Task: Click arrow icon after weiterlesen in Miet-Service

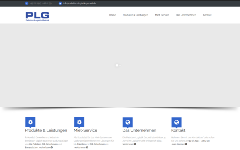Action: pos(87,148)
